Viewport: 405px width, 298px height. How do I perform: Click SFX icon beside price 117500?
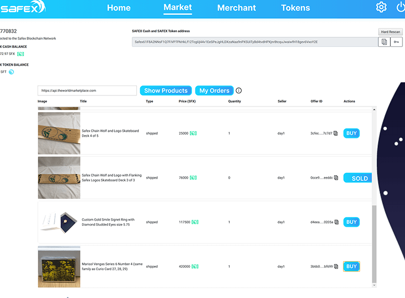point(195,222)
